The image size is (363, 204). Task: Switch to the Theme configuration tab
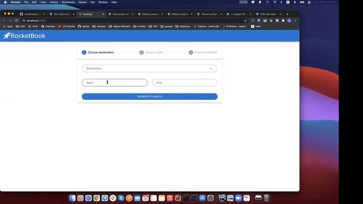tap(209, 14)
